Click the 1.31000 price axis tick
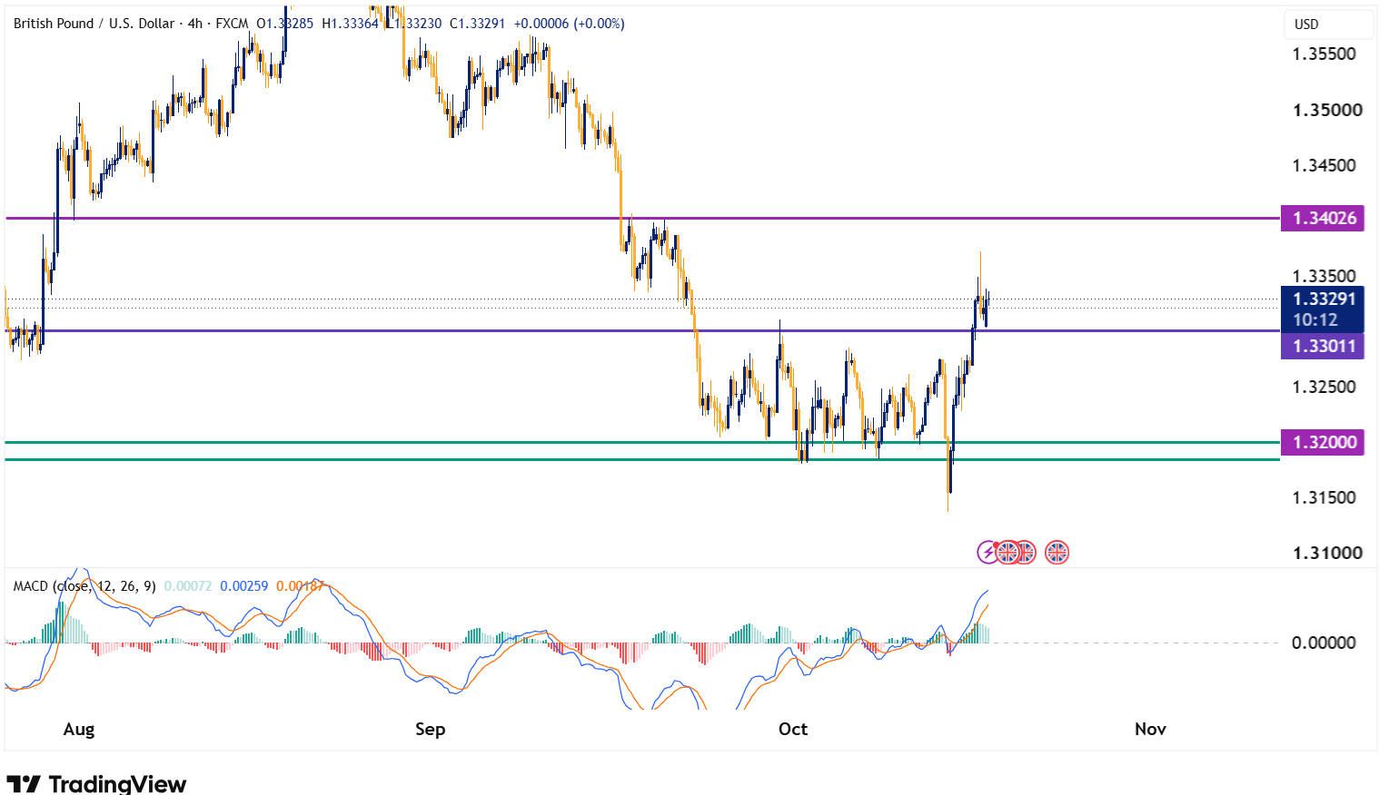 tap(1327, 553)
